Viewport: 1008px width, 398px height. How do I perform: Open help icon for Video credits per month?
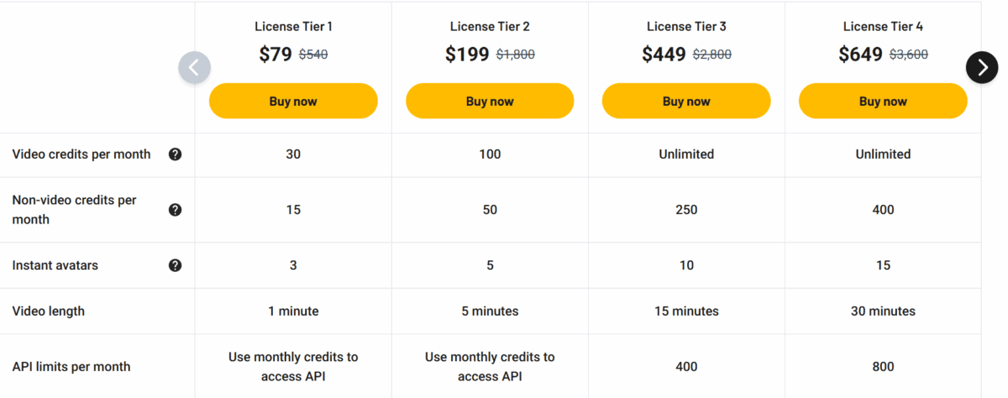pyautogui.click(x=175, y=154)
